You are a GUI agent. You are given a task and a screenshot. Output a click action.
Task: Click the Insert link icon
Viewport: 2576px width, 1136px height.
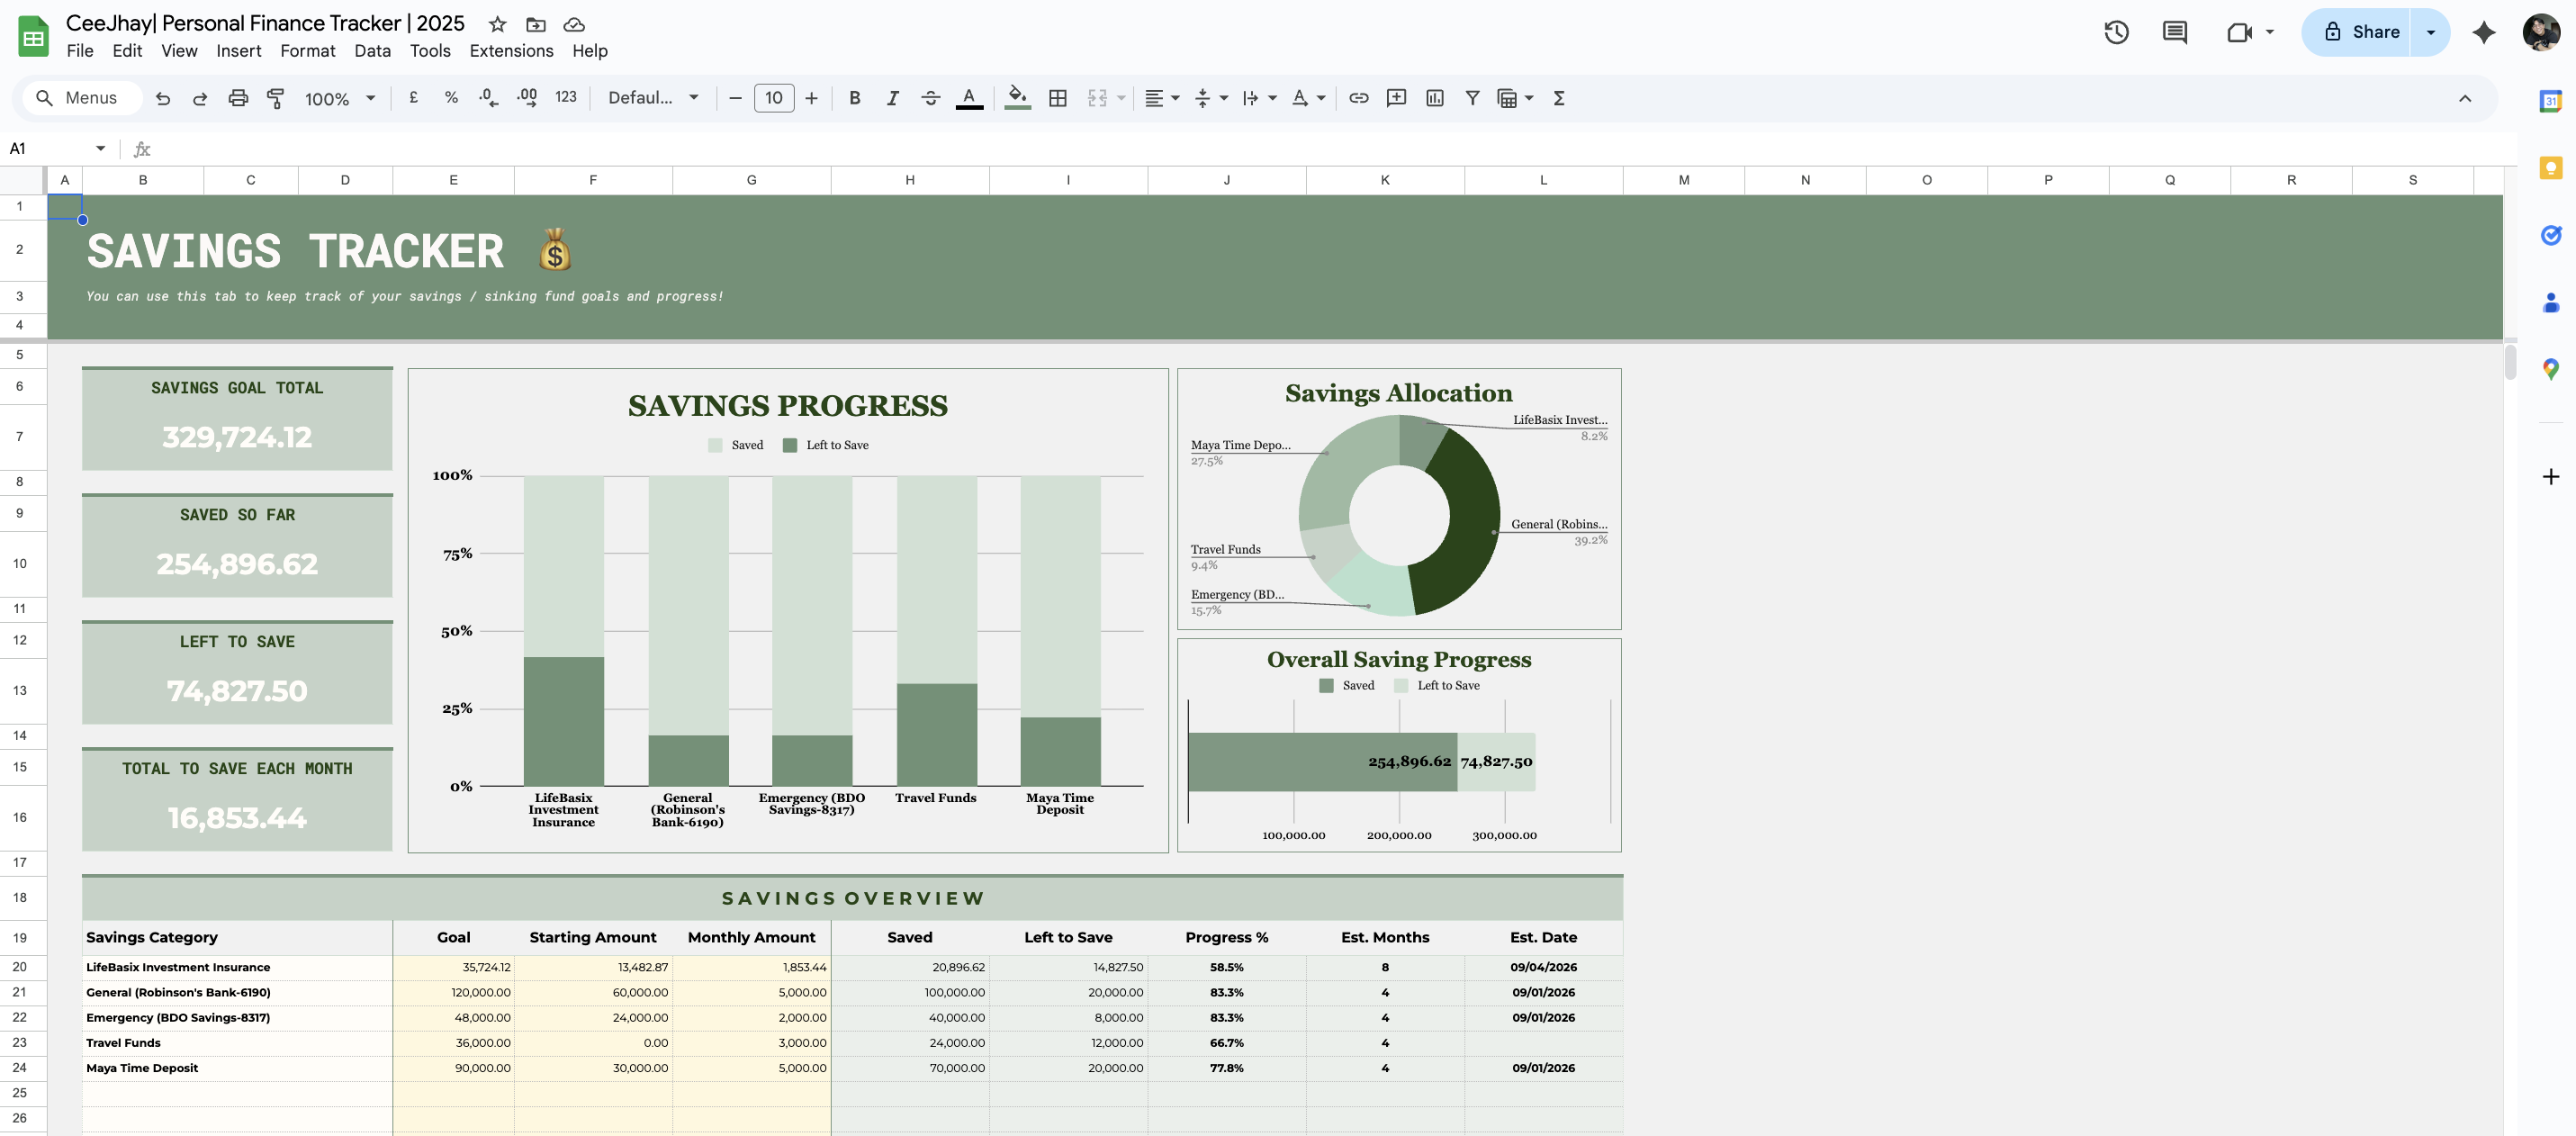pyautogui.click(x=1358, y=98)
